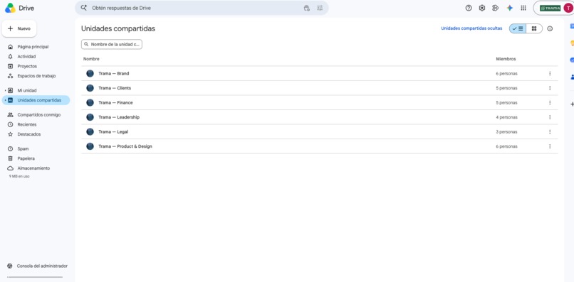Expand the Mi unidad tree arrow
574x282 pixels.
tap(5, 90)
